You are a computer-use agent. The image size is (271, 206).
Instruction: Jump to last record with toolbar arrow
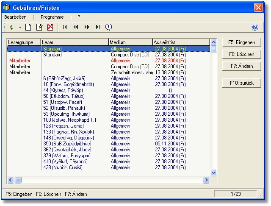click(x=98, y=27)
